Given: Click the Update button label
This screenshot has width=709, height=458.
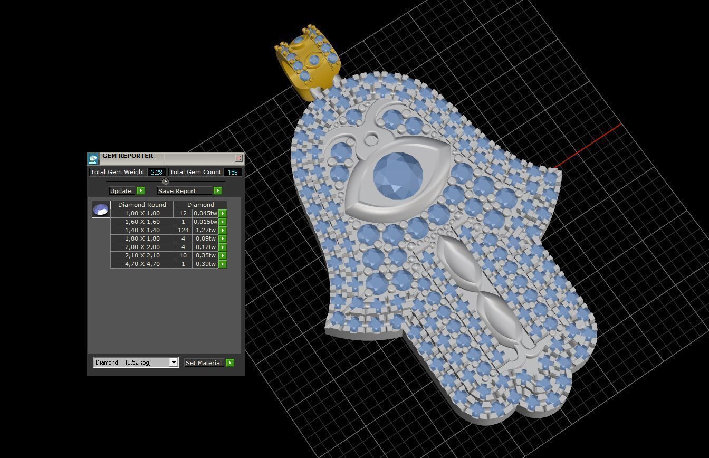Looking at the screenshot, I should pyautogui.click(x=121, y=191).
